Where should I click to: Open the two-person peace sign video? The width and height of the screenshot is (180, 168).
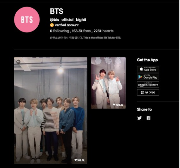click(x=108, y=83)
